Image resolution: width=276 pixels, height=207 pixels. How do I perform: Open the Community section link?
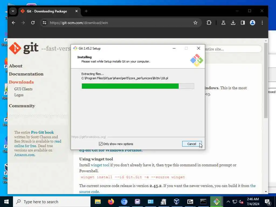[x=22, y=106]
